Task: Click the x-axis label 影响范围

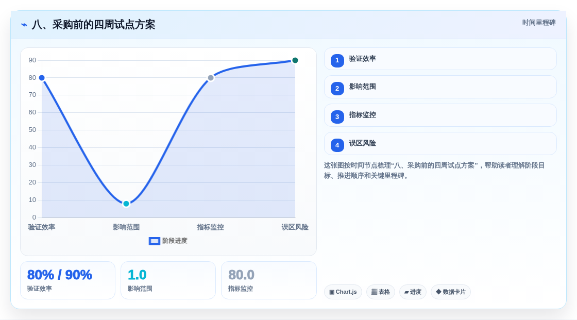Action: coord(126,227)
